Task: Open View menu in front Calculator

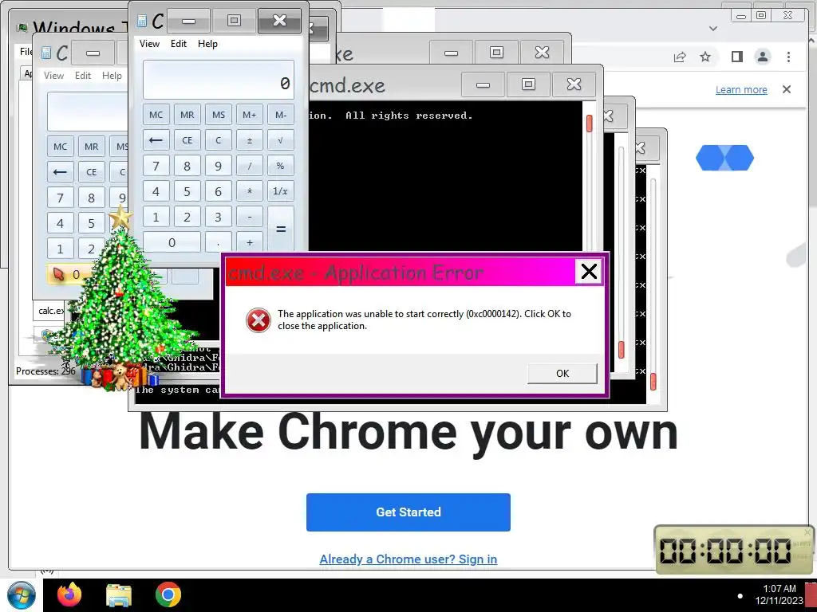Action: [149, 44]
